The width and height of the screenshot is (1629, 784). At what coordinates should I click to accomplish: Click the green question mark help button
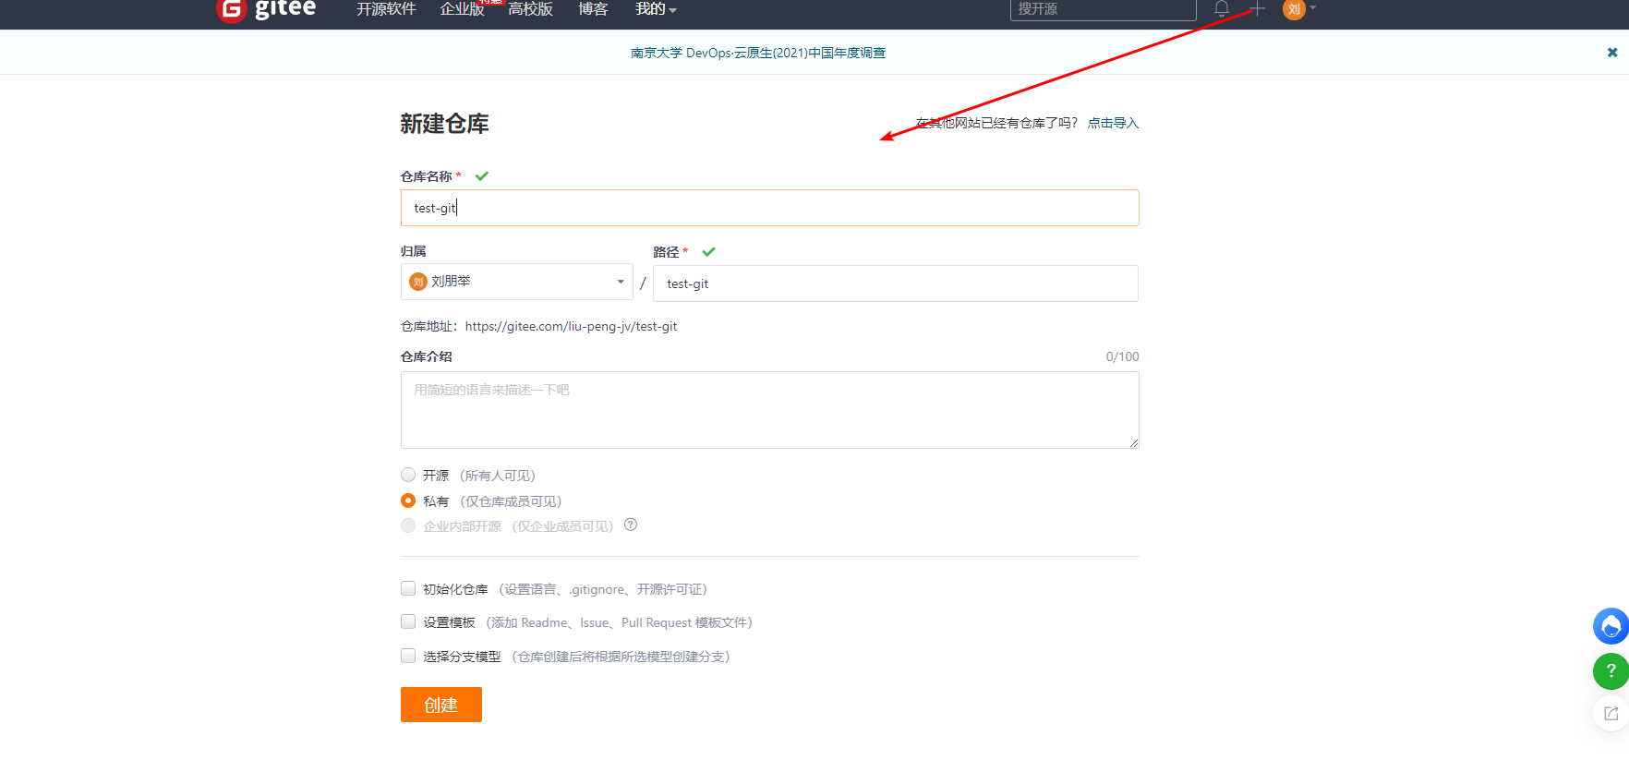(x=1611, y=670)
